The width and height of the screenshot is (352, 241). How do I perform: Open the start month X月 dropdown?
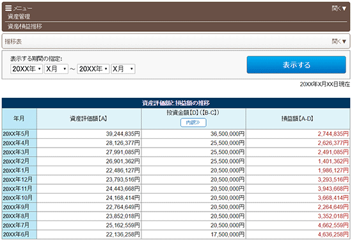pos(56,69)
